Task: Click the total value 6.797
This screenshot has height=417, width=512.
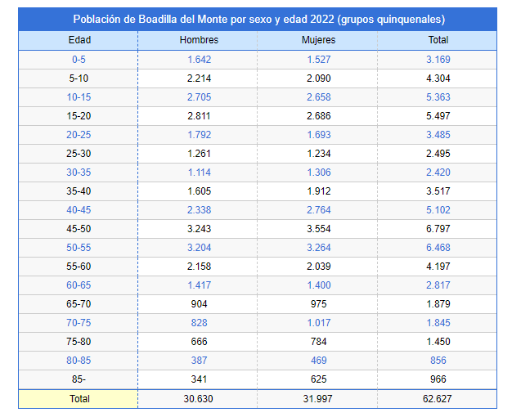Action: click(x=438, y=229)
